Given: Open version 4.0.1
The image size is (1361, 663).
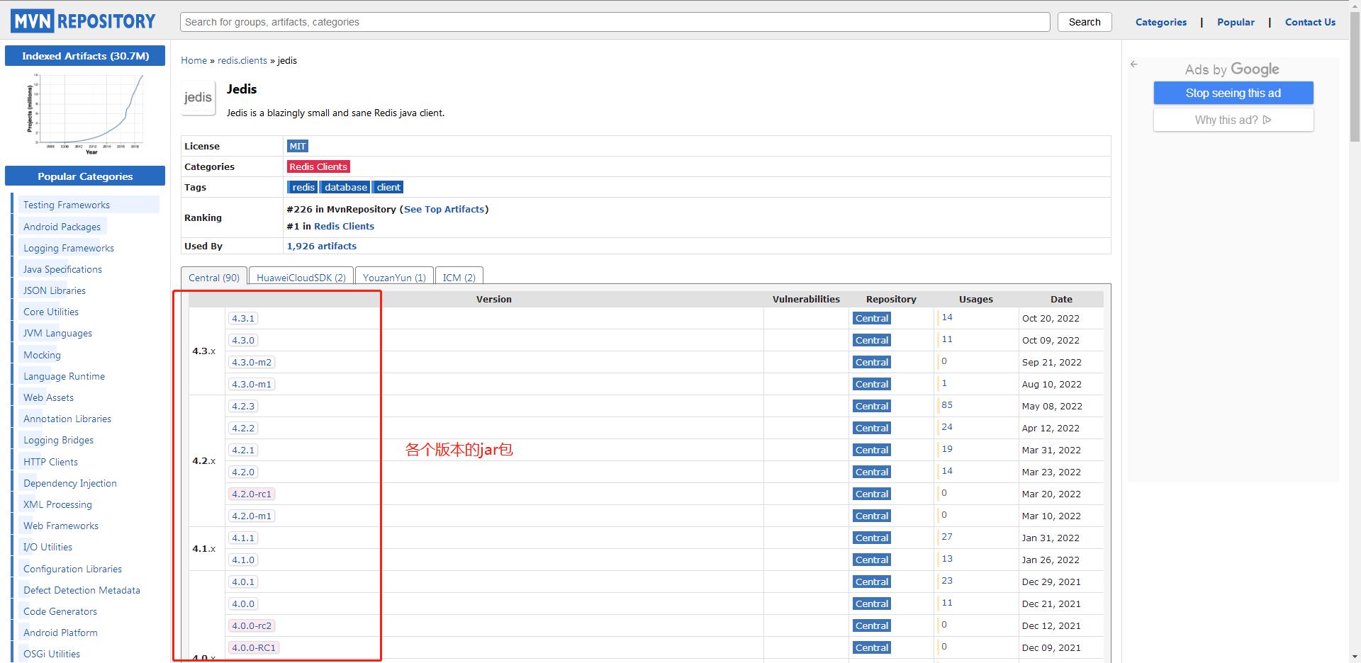Looking at the screenshot, I should pyautogui.click(x=243, y=582).
